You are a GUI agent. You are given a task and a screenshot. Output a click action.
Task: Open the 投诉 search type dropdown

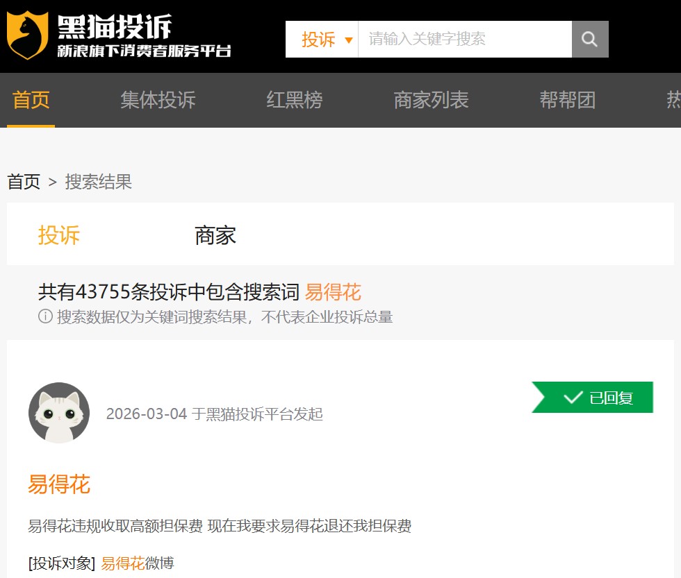click(322, 39)
